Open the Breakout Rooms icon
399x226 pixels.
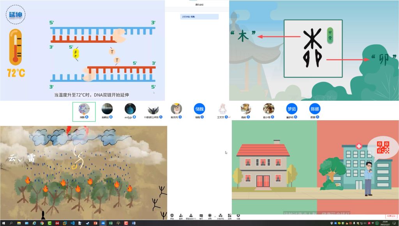(220, 216)
